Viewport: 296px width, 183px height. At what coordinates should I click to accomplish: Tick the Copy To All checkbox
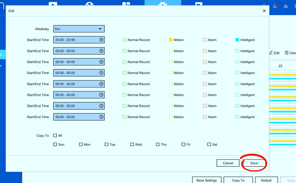[x=55, y=135]
